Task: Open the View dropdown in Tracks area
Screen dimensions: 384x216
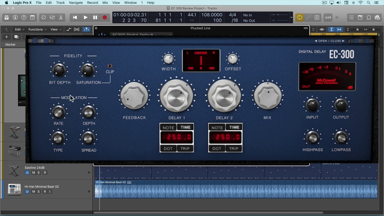Action: pos(56,29)
